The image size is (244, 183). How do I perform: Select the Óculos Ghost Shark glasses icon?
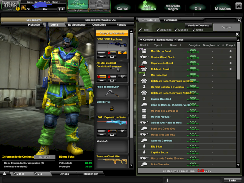(144, 57)
